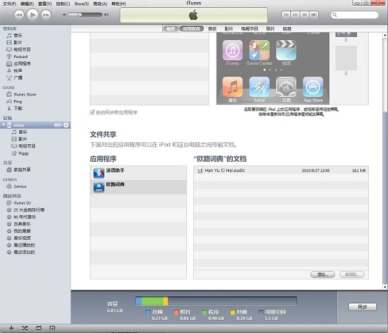The width and height of the screenshot is (388, 333).
Task: Open the Store(S) menu
Action: (81, 4)
